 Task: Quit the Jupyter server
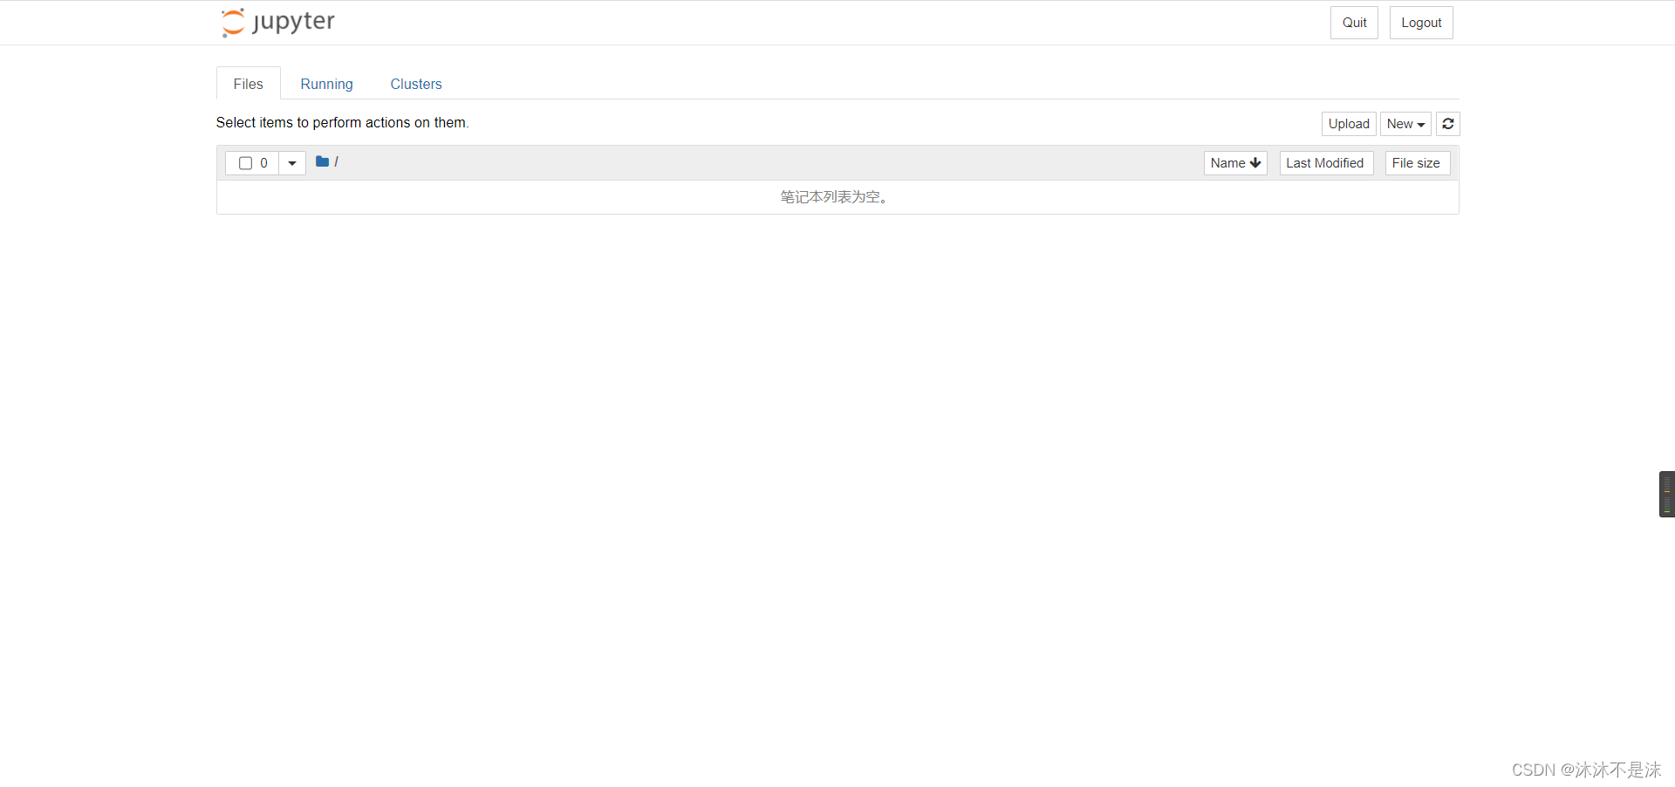[1354, 23]
